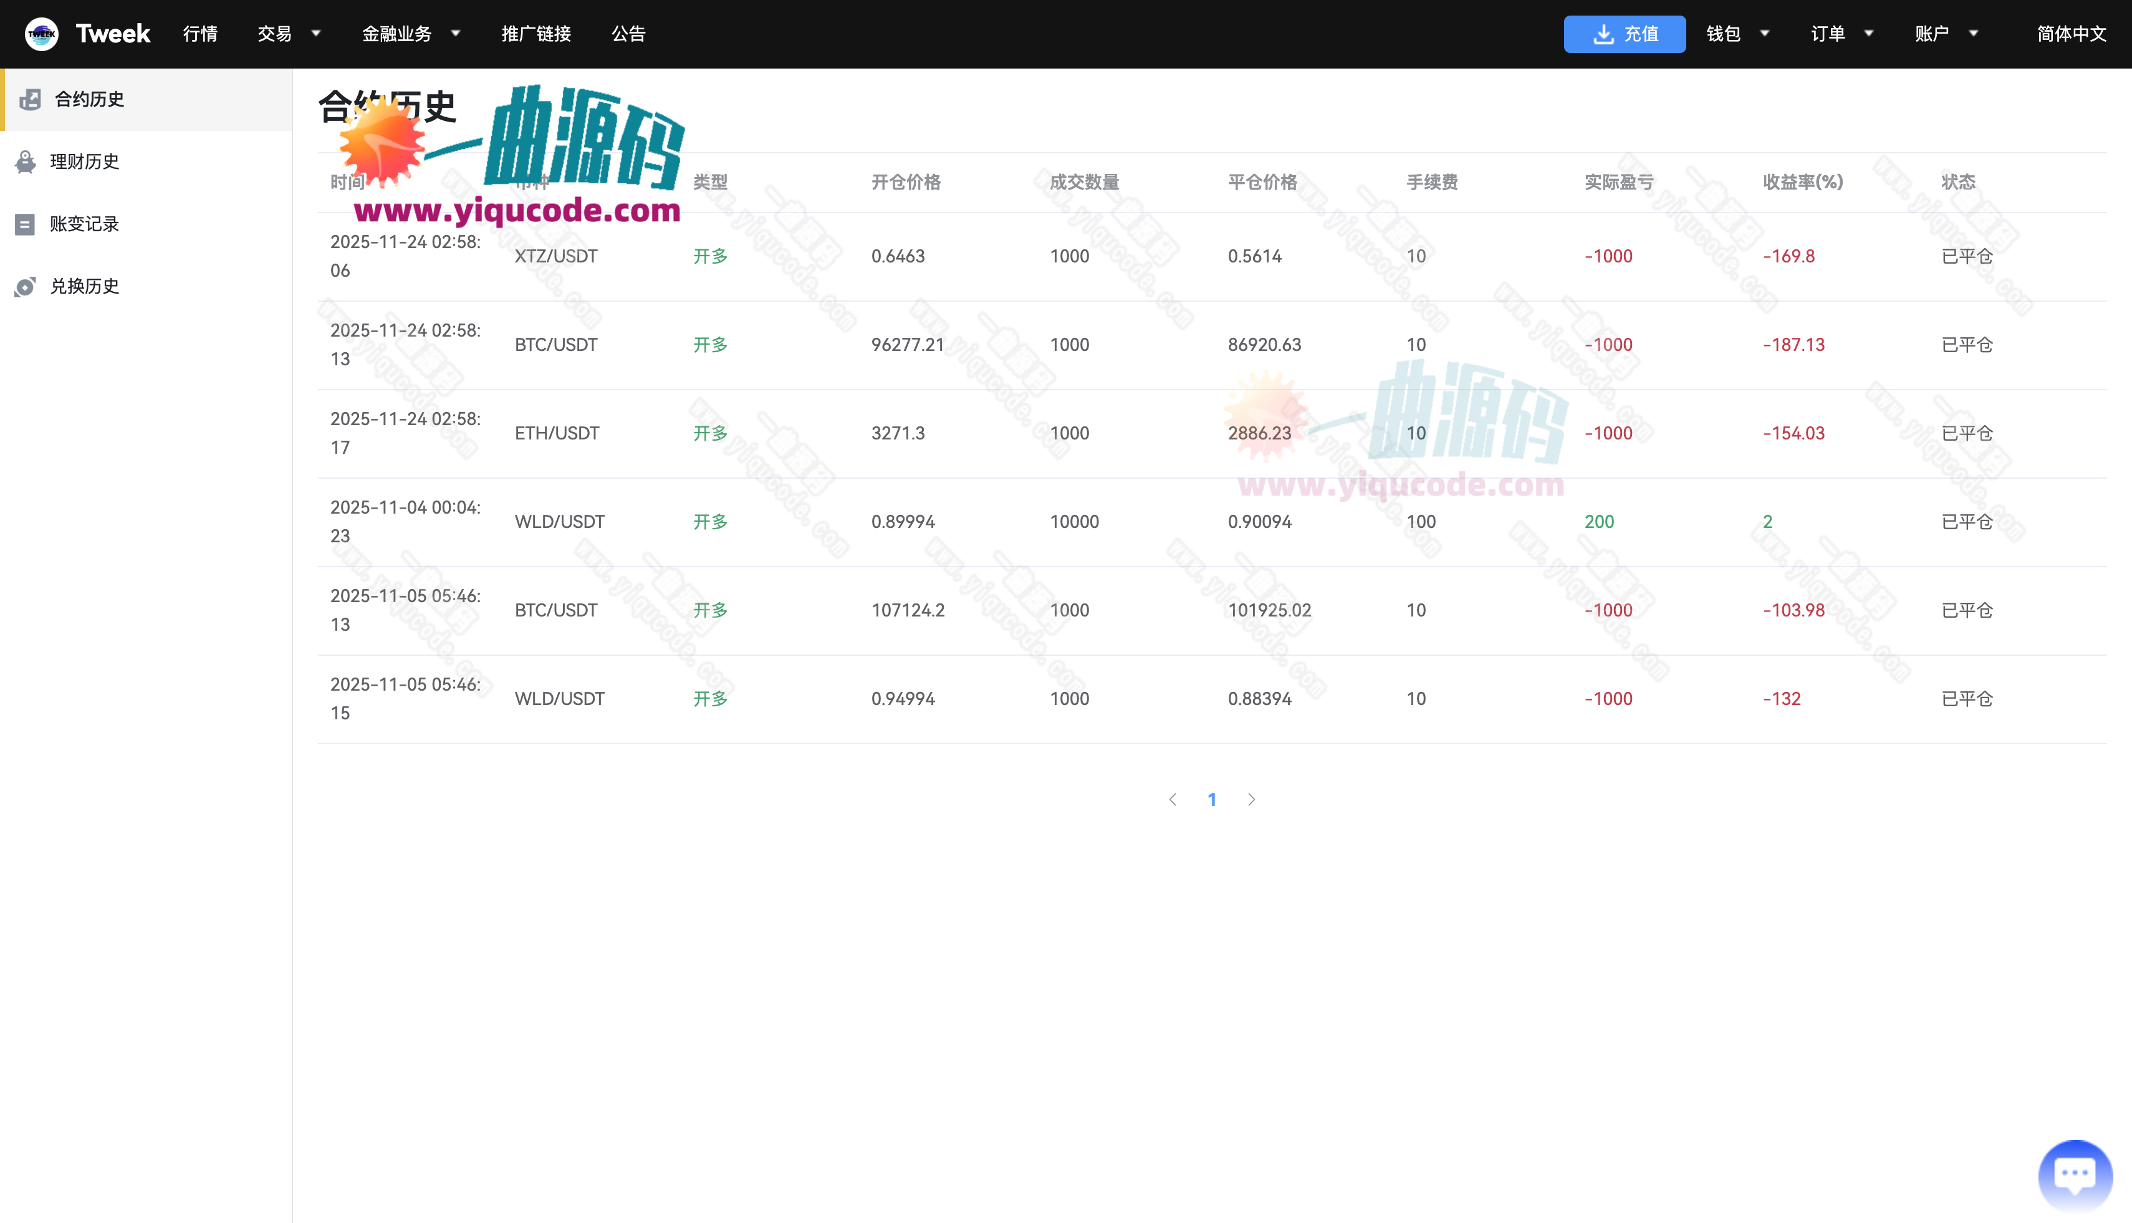Open the 公告 menu item
Screen dimensions: 2132x1223
point(628,34)
